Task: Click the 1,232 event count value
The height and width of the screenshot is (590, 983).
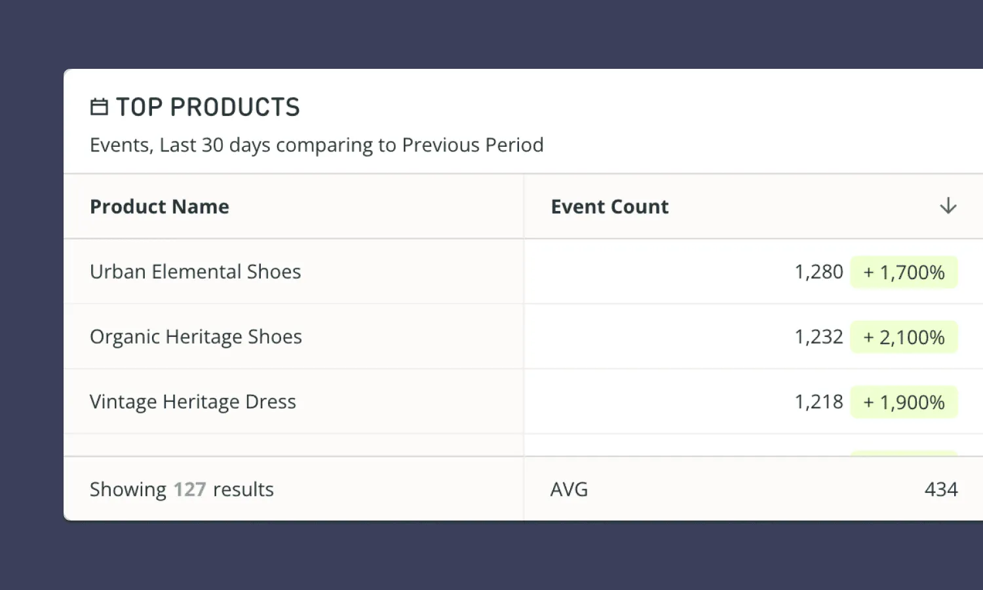Action: tap(819, 337)
